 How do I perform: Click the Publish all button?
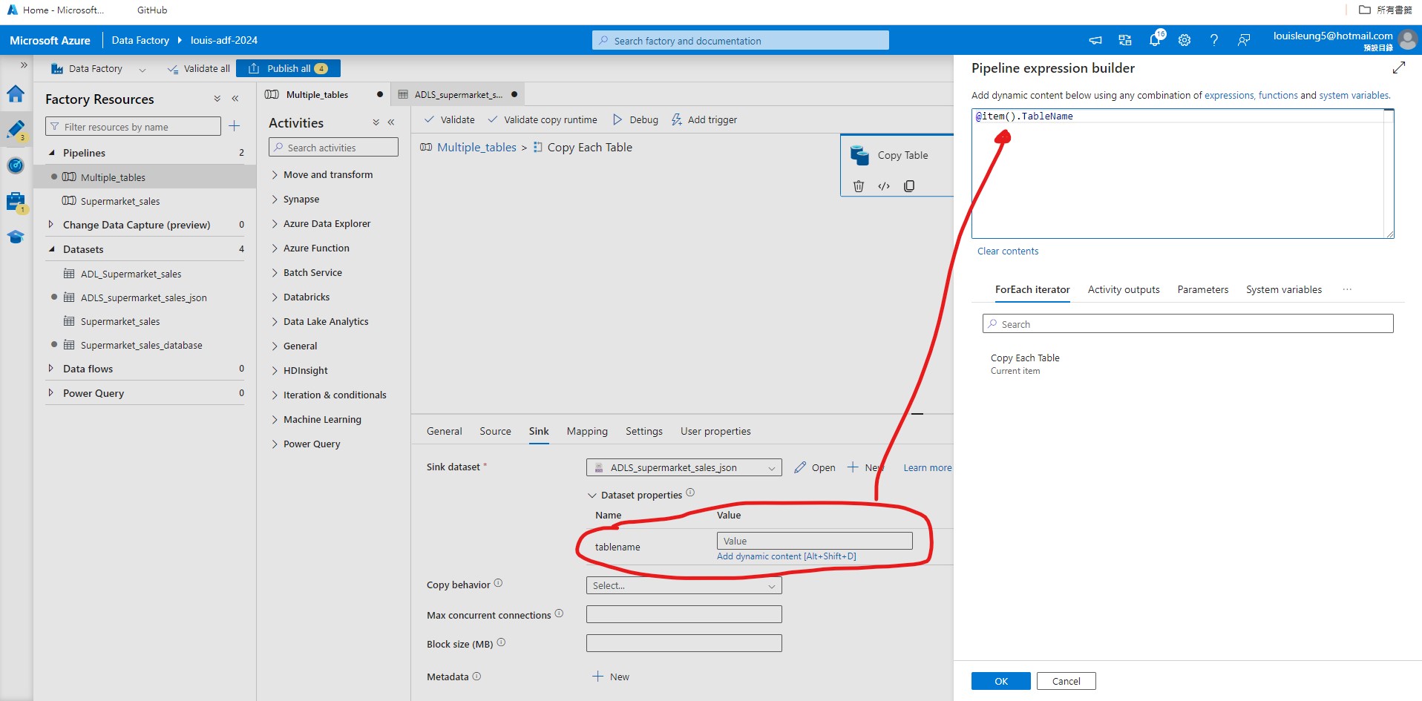pyautogui.click(x=288, y=68)
